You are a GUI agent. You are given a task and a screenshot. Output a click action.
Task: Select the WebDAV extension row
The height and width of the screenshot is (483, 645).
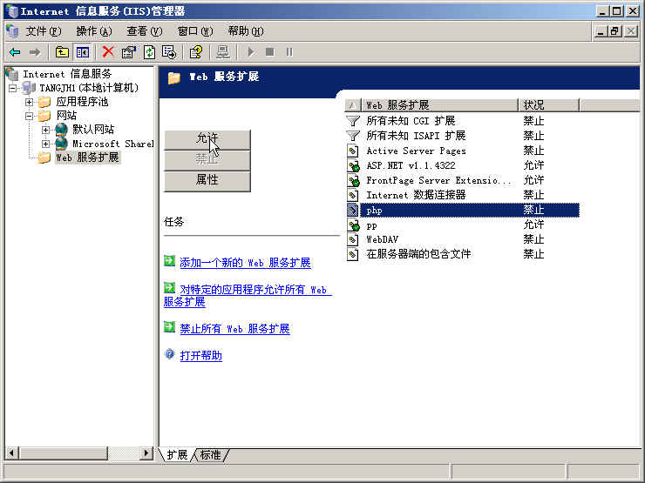(x=383, y=239)
